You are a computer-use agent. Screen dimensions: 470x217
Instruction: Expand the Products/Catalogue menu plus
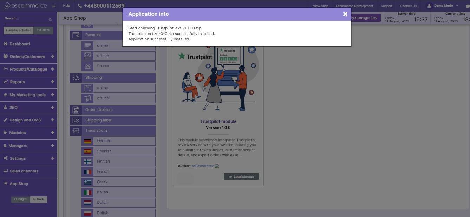[53, 69]
